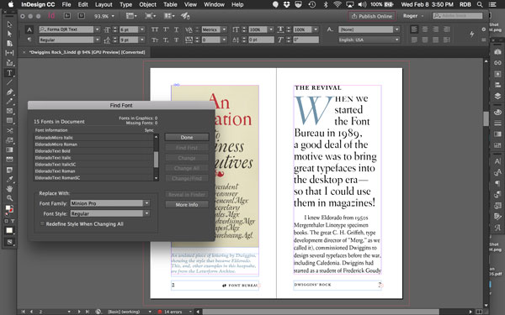Click More Info in Find Font dialog
Viewport: 505px width, 315px height.
point(187,205)
